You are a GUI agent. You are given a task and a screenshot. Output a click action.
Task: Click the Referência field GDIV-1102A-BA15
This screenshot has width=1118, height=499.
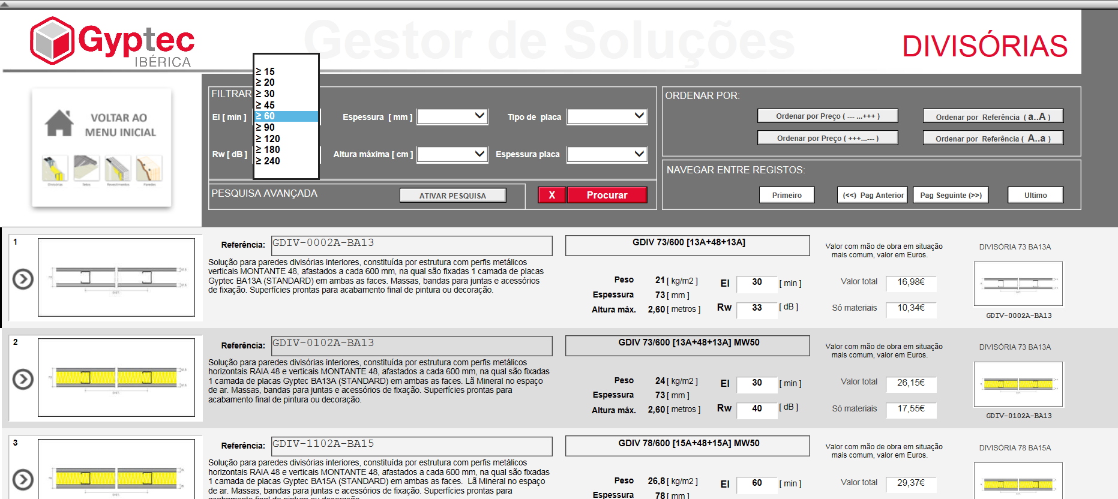pyautogui.click(x=412, y=446)
